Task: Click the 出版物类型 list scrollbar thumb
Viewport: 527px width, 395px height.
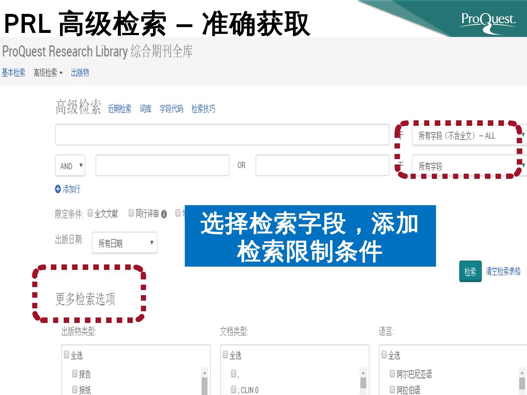Action: pos(205,386)
